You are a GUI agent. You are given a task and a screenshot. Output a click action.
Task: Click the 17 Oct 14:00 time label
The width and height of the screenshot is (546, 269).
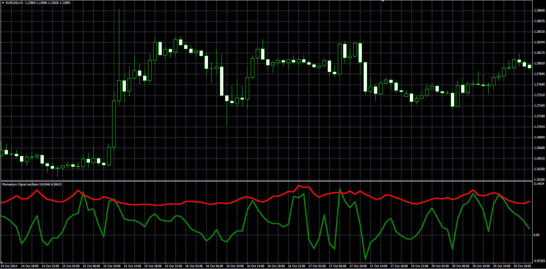click(x=379, y=266)
